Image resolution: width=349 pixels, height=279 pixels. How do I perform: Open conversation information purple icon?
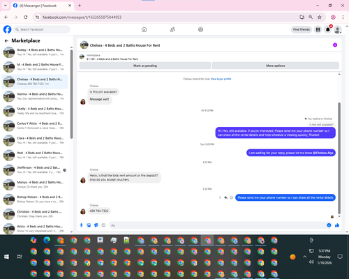(x=335, y=45)
